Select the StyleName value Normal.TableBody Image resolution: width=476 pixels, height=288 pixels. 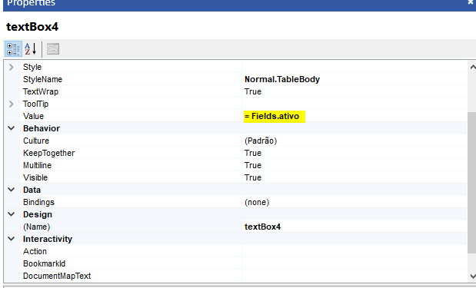(282, 79)
